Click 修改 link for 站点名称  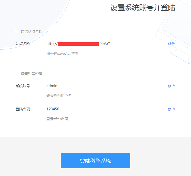click(171, 44)
